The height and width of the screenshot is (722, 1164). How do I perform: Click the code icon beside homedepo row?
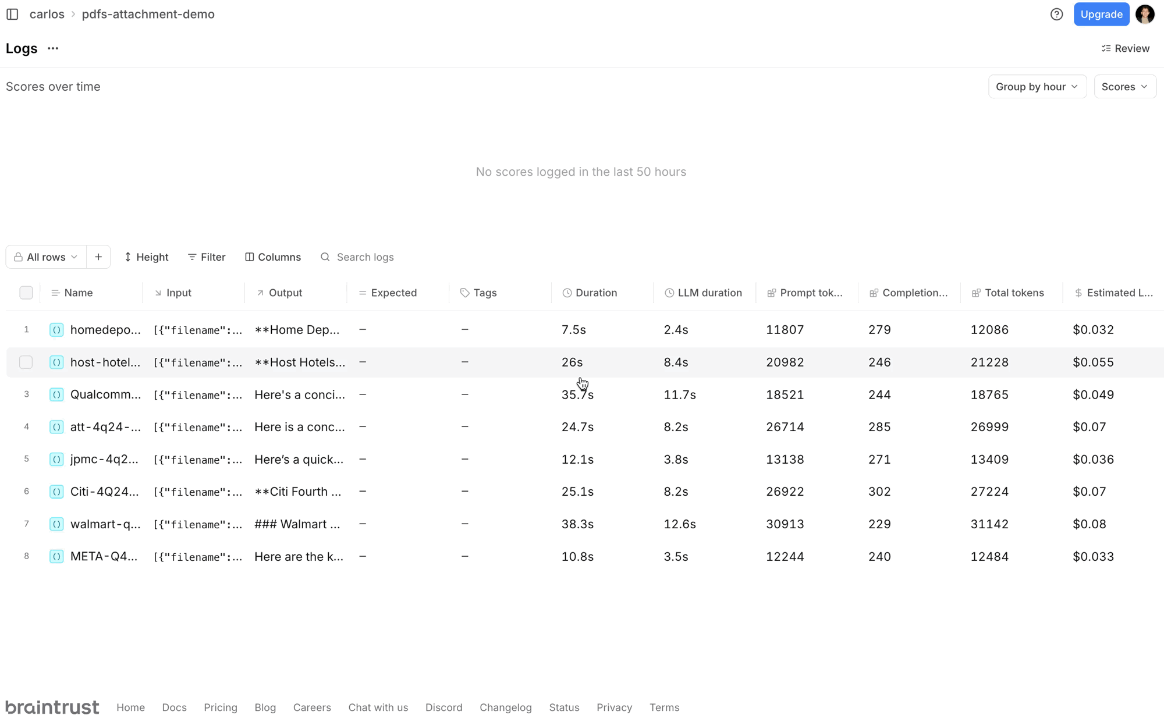coord(56,329)
